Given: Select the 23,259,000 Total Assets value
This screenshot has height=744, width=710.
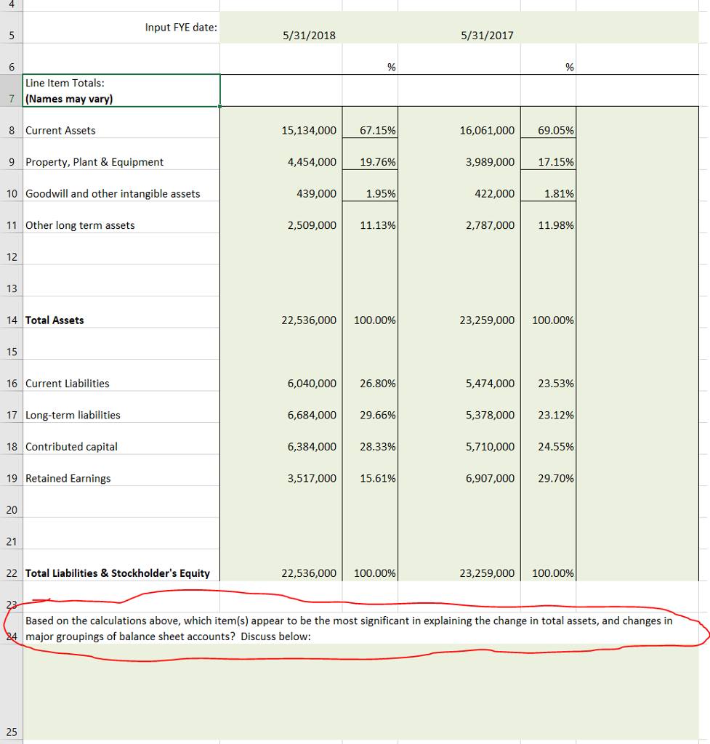Looking at the screenshot, I should (x=459, y=312).
